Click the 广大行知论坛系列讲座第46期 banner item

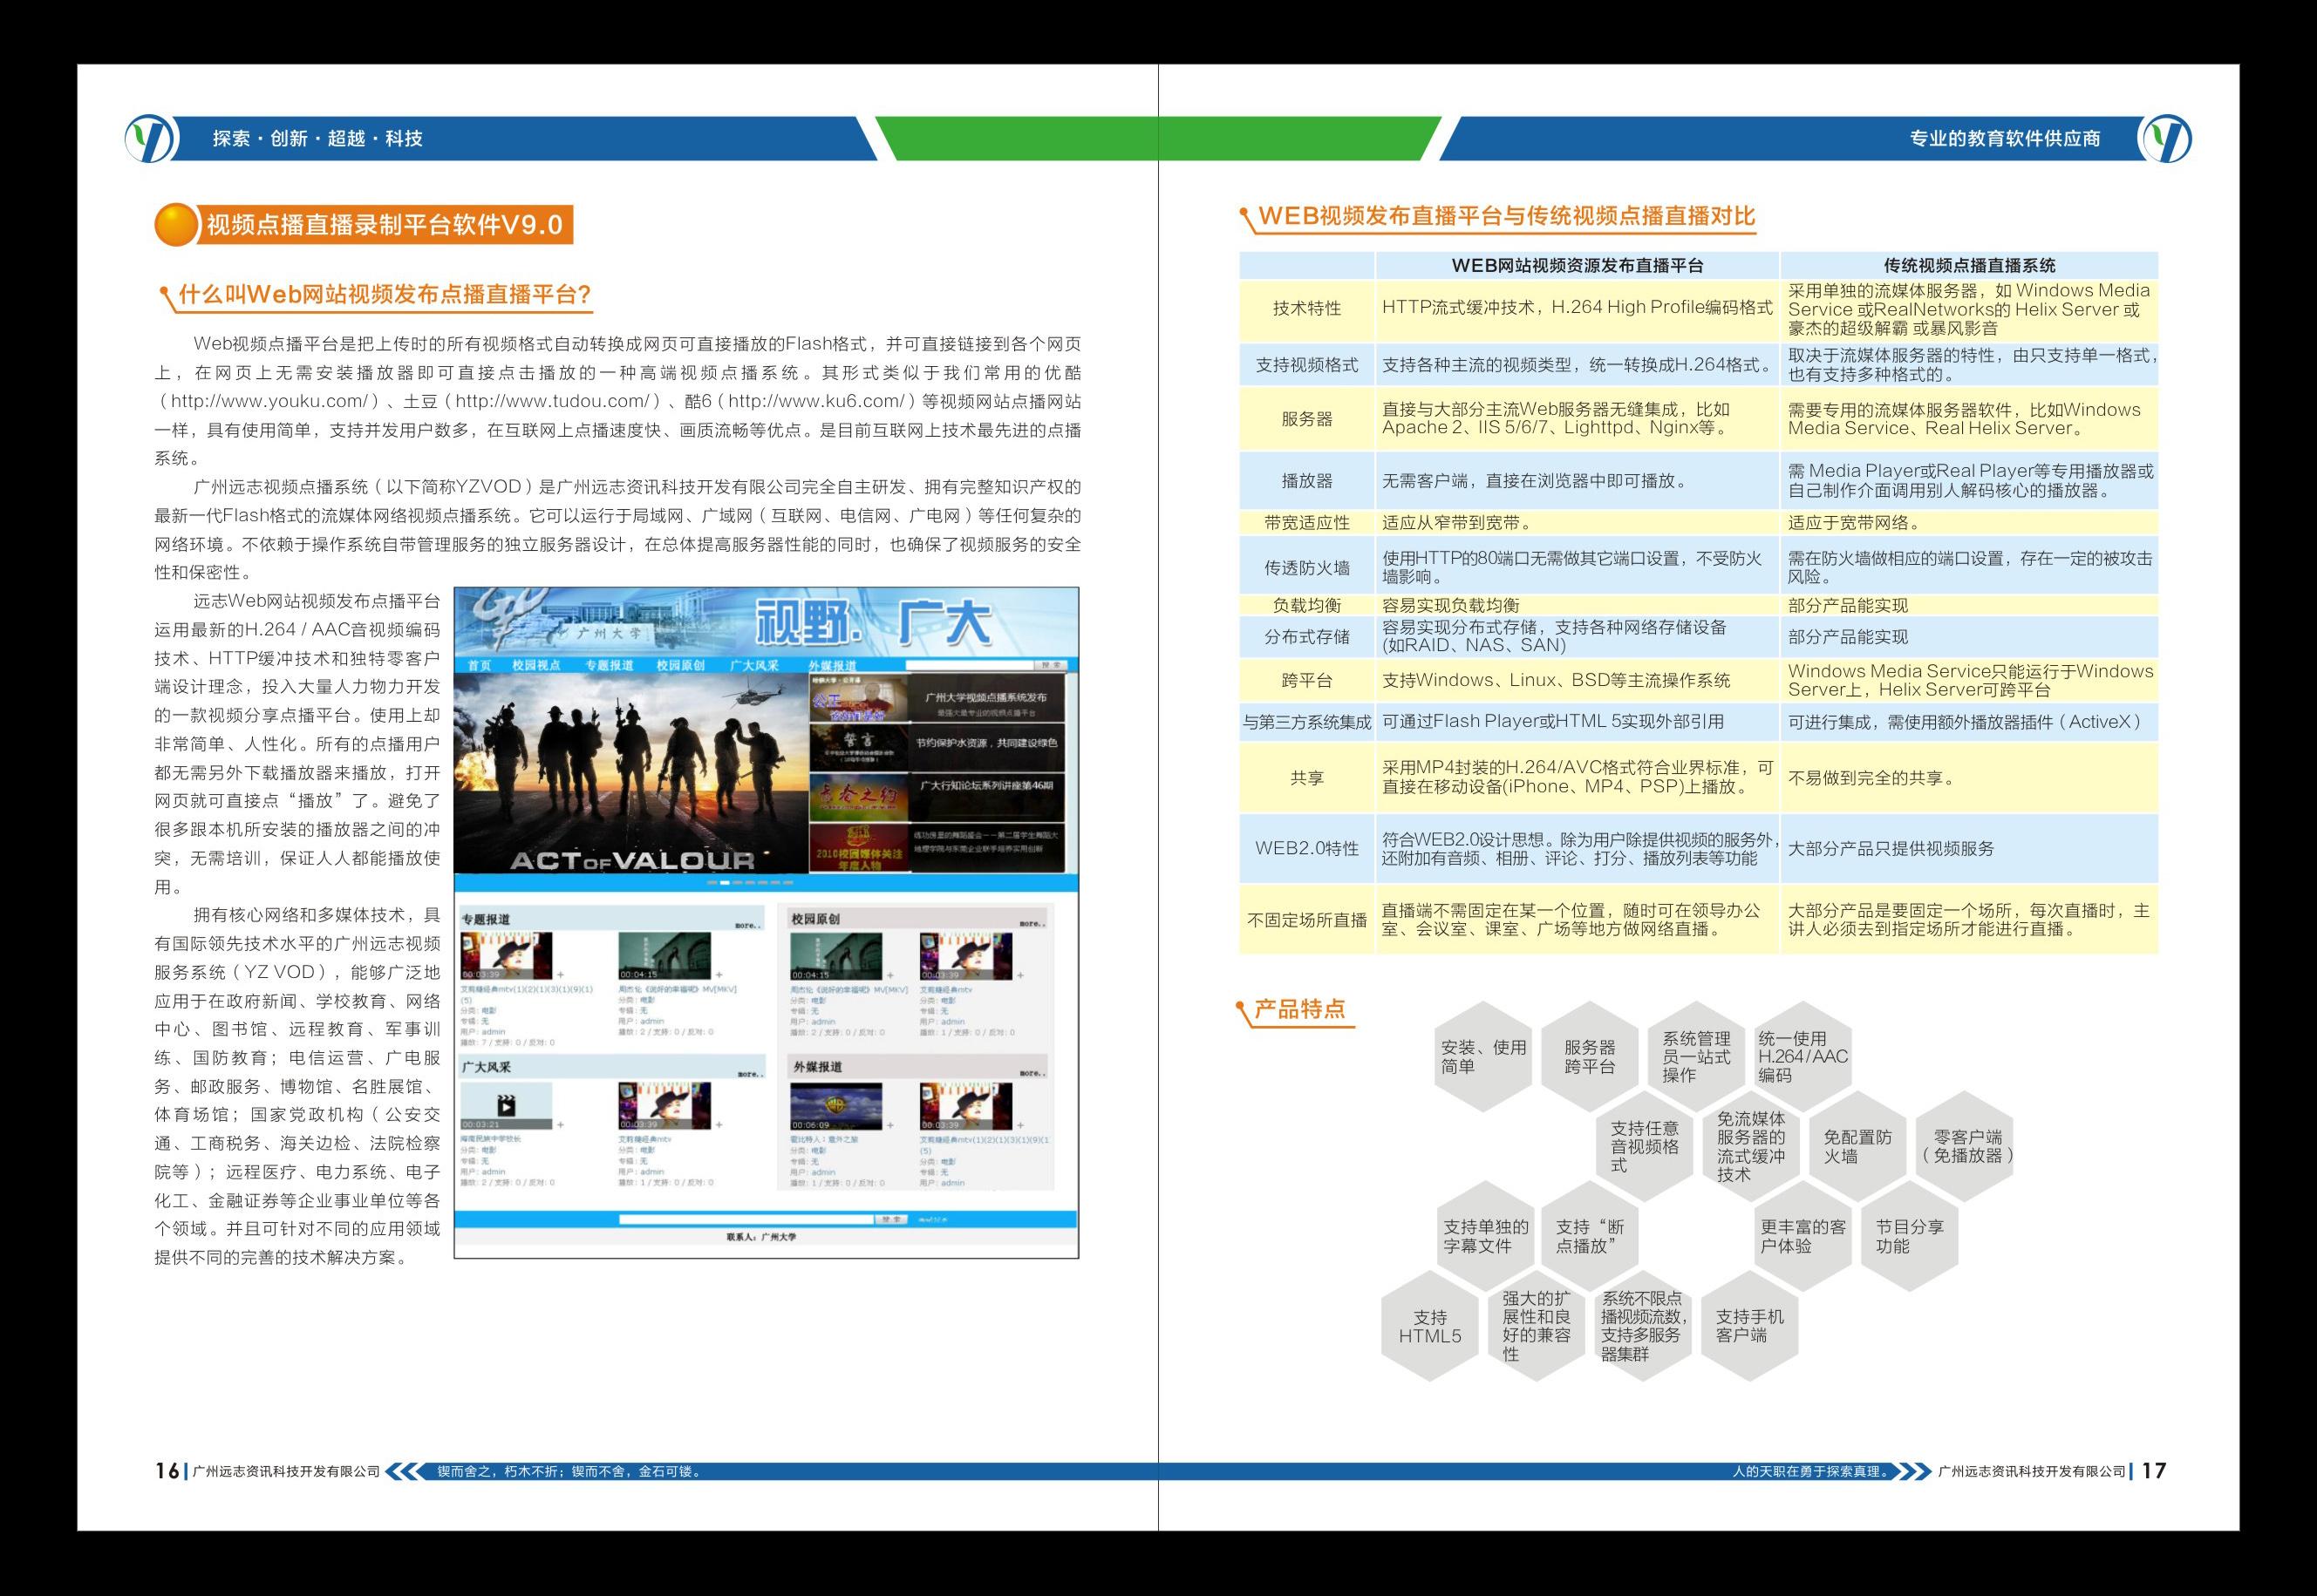985,785
